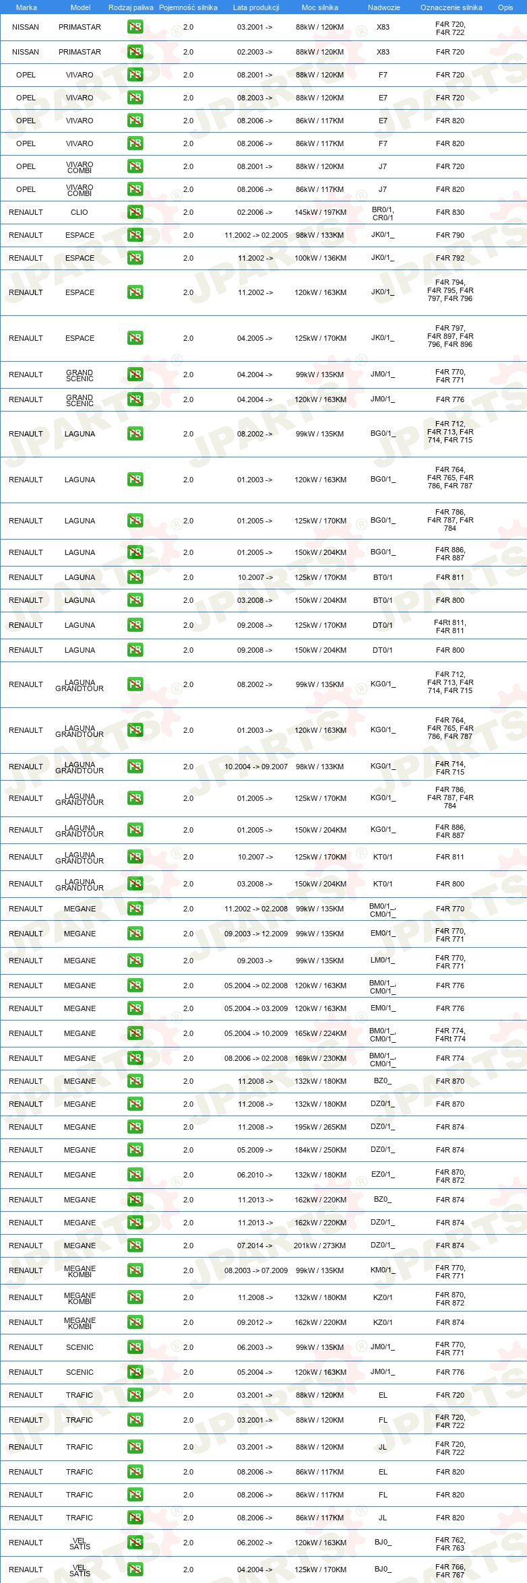Click fuel icon in Nissan Primastar 02.2003 row
527x1583 pixels.
(x=135, y=52)
